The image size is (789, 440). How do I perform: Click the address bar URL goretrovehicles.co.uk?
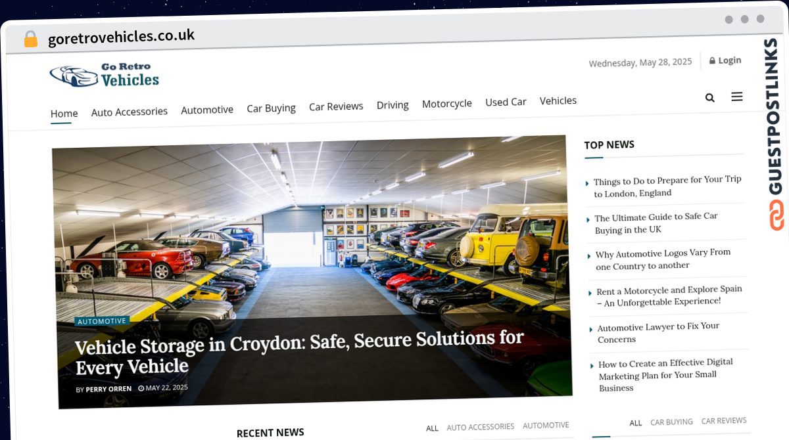point(121,37)
